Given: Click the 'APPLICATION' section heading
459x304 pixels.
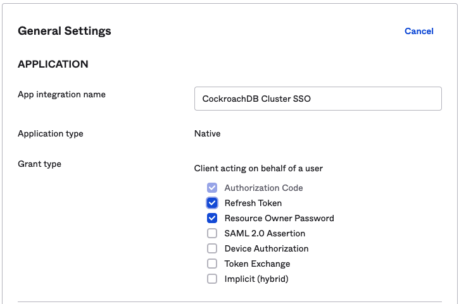Looking at the screenshot, I should [x=53, y=64].
